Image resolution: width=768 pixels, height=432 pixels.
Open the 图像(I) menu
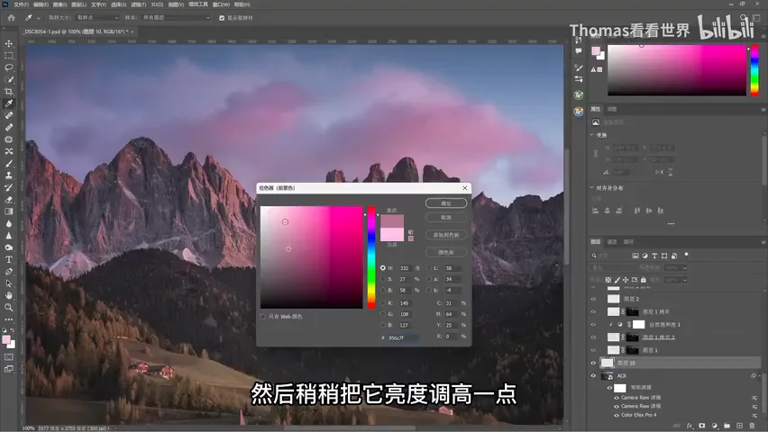(59, 4)
